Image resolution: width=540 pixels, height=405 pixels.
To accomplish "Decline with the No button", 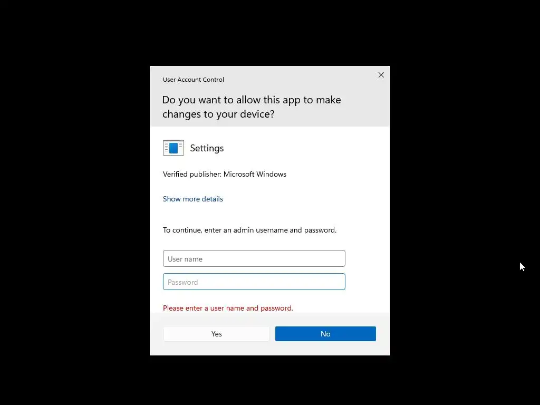I will point(325,334).
